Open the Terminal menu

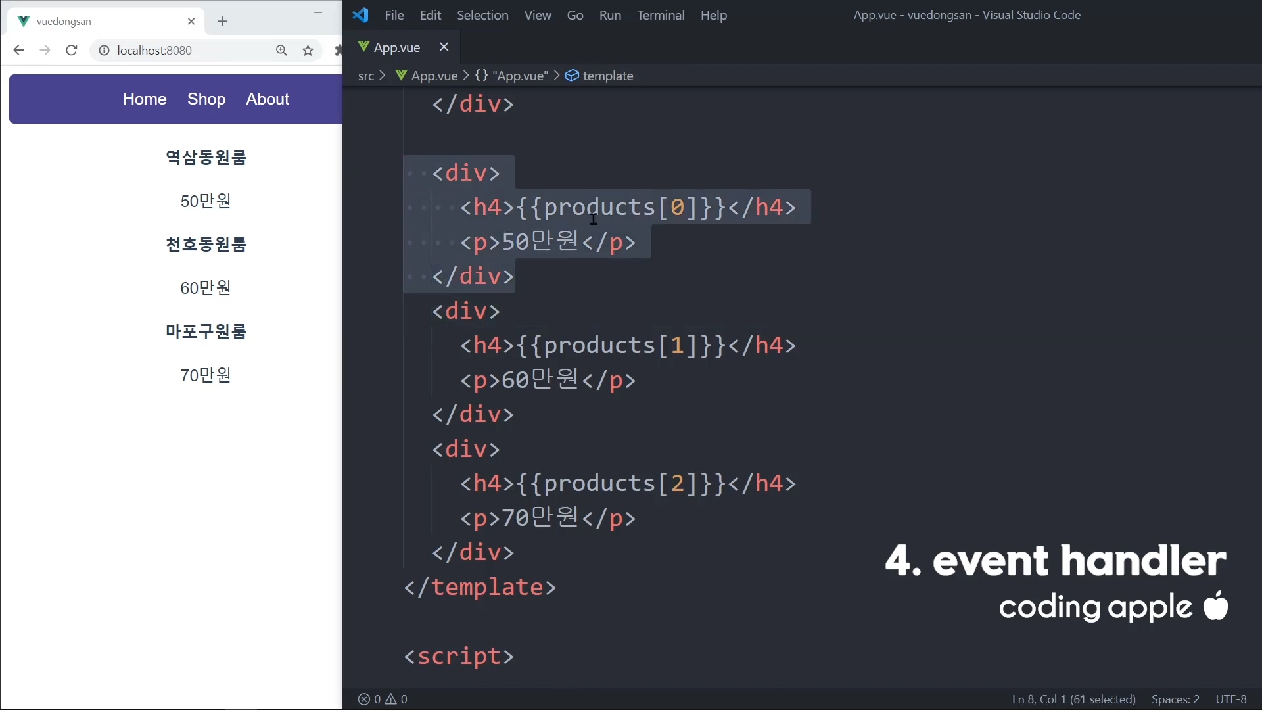point(660,15)
